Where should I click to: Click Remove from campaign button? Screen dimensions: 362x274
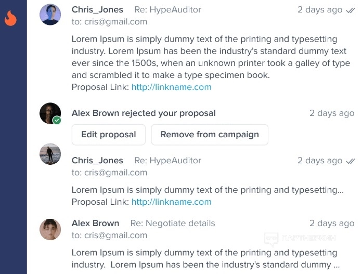point(210,134)
